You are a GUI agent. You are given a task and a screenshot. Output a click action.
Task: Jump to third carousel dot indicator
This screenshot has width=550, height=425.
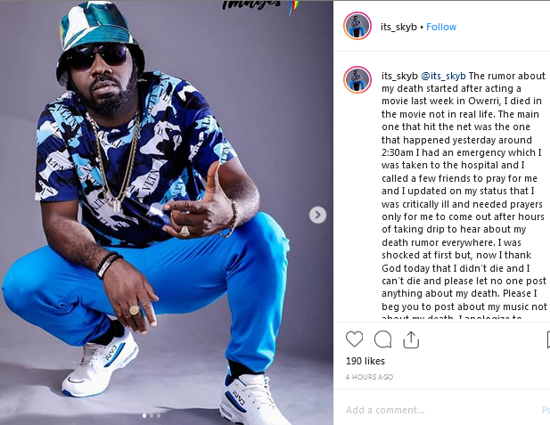159,415
